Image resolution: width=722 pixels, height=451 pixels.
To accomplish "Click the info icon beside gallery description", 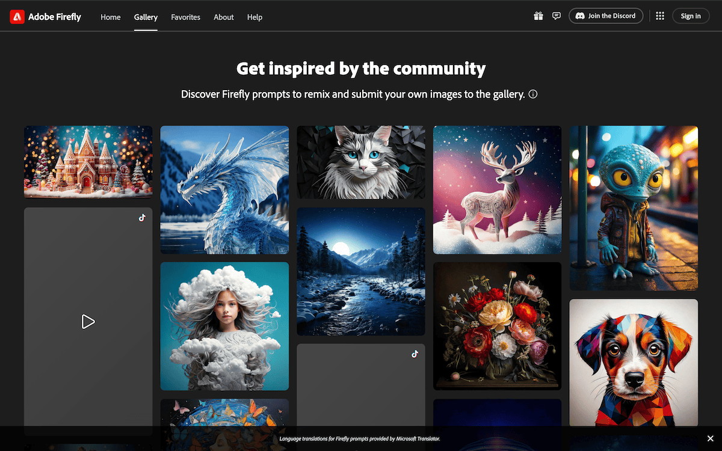I will click(532, 94).
